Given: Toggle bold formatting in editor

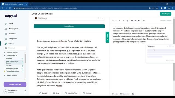Looking at the screenshot, I should 120,21.
